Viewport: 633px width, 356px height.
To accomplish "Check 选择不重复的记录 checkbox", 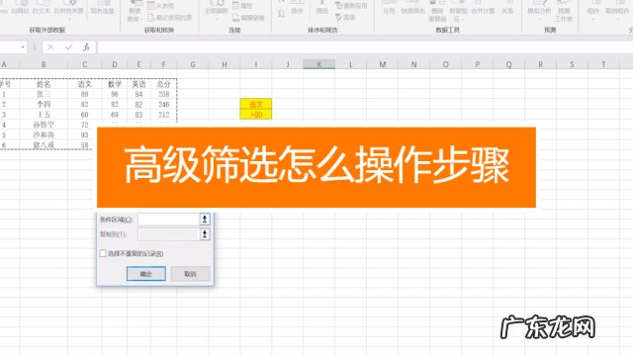I will [x=103, y=253].
